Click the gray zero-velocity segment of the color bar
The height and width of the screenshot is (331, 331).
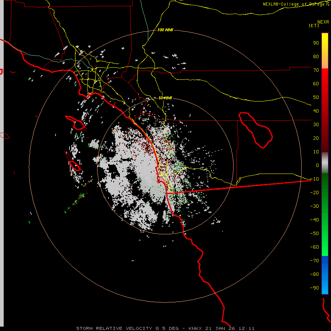tap(325, 163)
